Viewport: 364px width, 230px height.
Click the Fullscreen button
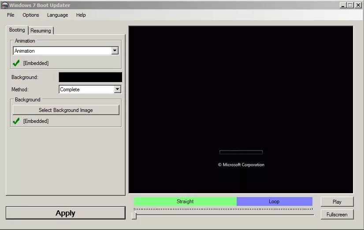(x=337, y=215)
